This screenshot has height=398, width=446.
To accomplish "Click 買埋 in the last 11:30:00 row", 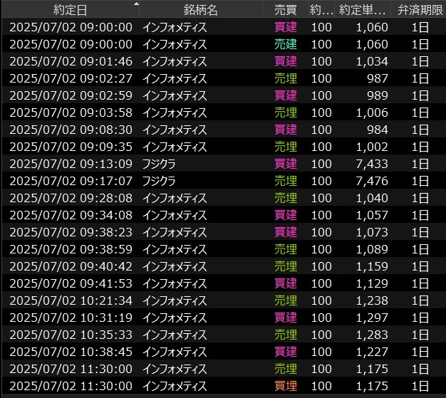I will tap(286, 386).
